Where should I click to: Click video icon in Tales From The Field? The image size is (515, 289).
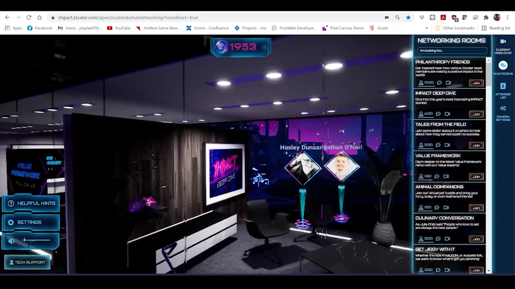click(x=447, y=145)
